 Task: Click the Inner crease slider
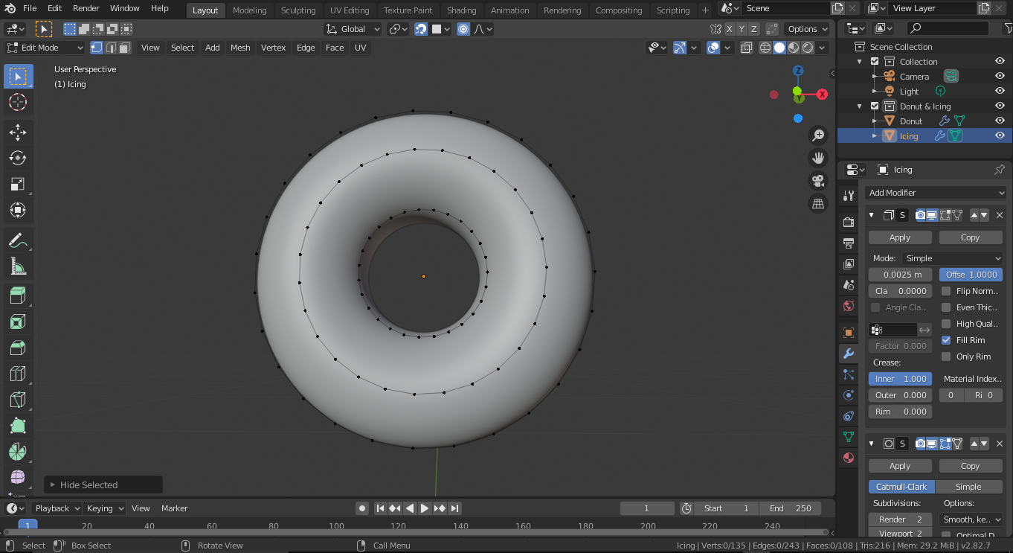coord(900,379)
